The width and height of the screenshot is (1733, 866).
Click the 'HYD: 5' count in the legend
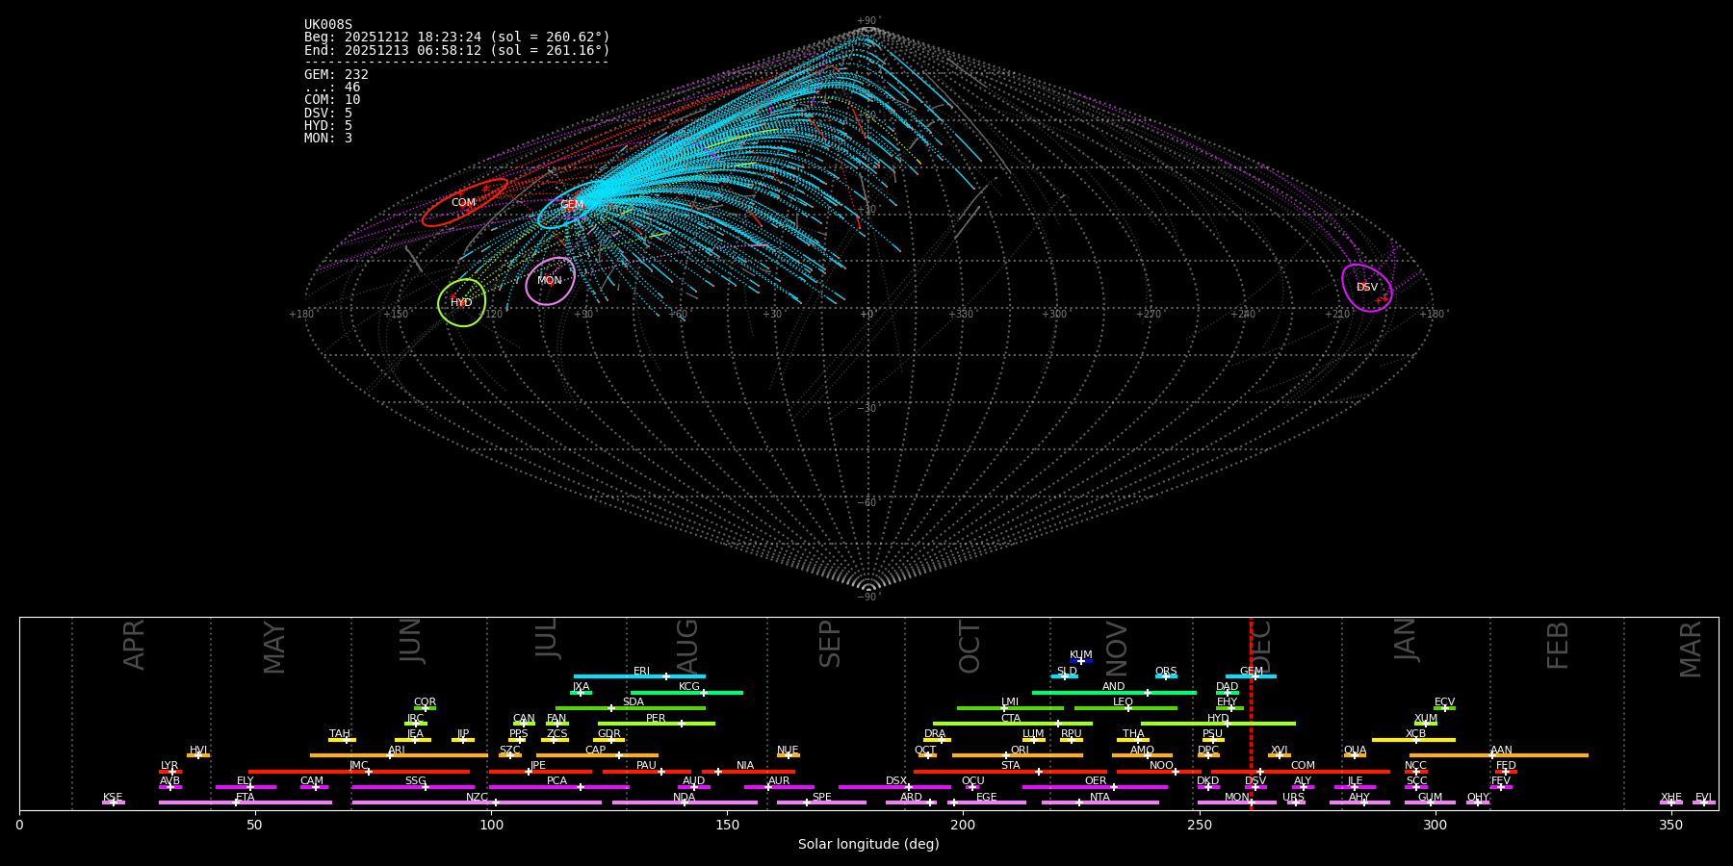pos(328,126)
